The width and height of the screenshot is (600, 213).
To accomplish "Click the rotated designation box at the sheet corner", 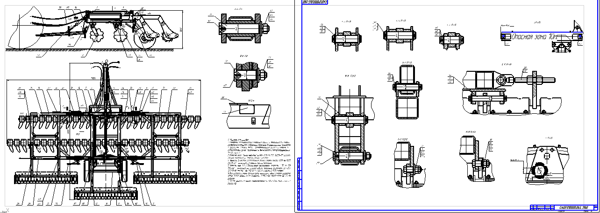I will (x=314, y=2).
